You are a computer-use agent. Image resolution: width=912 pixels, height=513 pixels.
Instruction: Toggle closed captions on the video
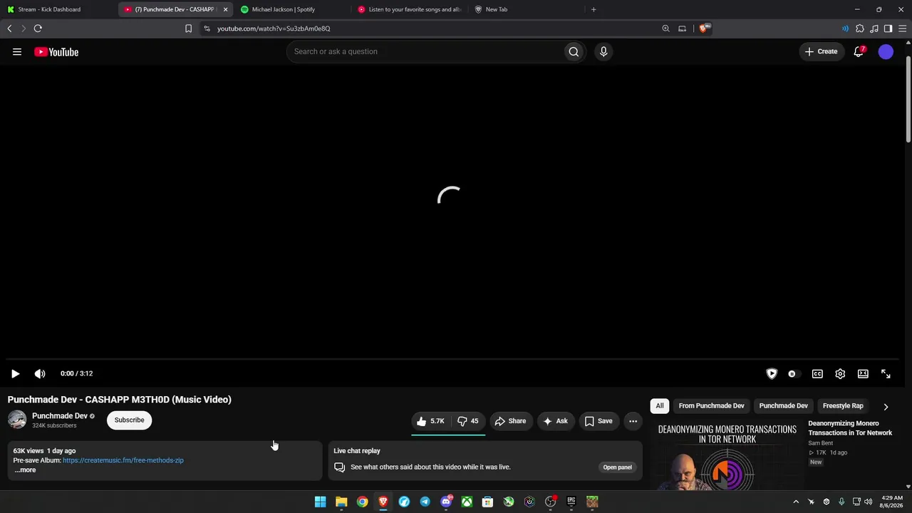point(817,373)
